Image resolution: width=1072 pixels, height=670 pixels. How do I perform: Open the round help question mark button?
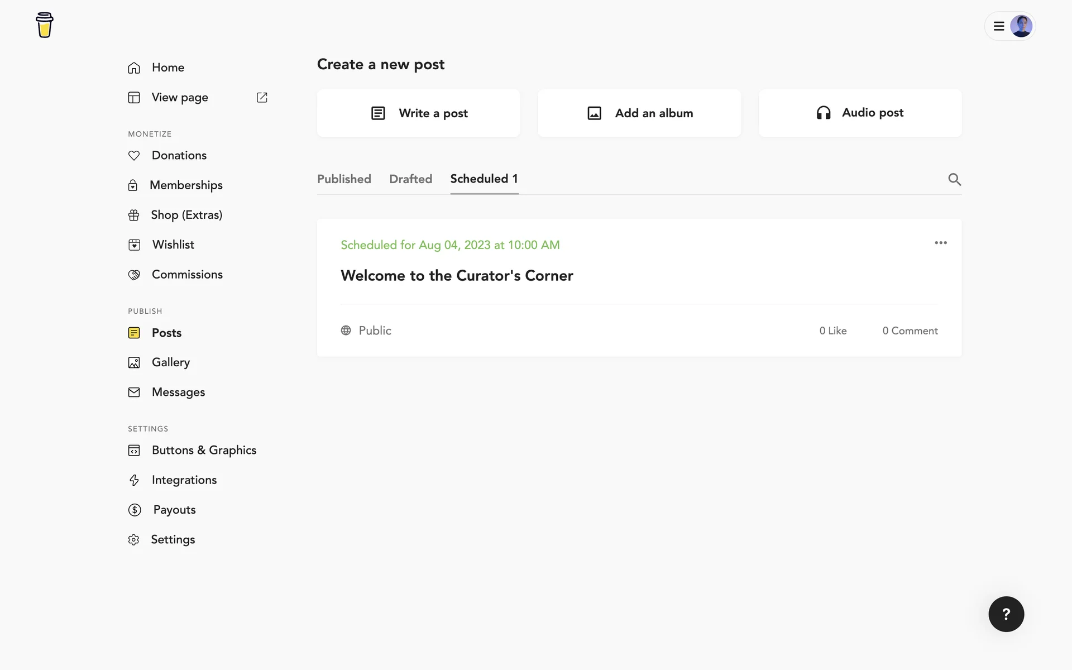[x=1006, y=614]
